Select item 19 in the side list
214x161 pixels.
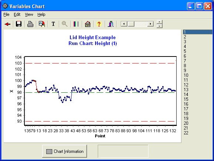pos(198,119)
